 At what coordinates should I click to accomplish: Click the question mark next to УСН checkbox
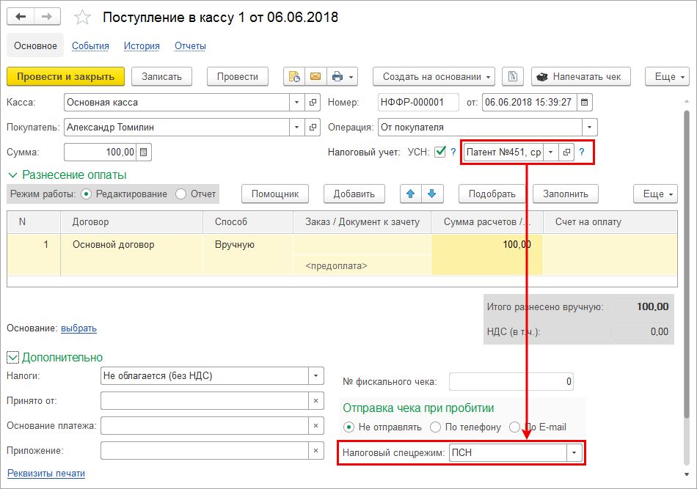[453, 152]
